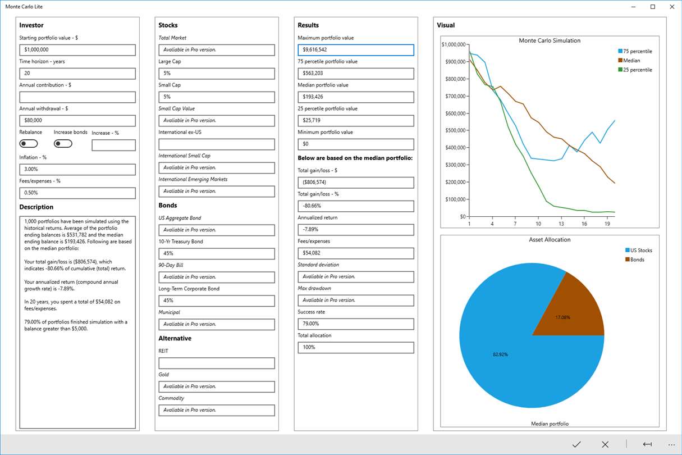The image size is (682, 455).
Task: Click the 75 percentile portfolio value field
Action: 356,74
